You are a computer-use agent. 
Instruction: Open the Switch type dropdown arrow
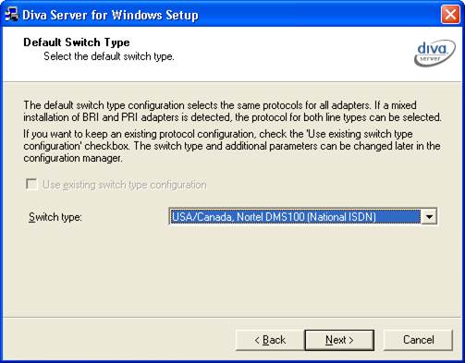[429, 217]
